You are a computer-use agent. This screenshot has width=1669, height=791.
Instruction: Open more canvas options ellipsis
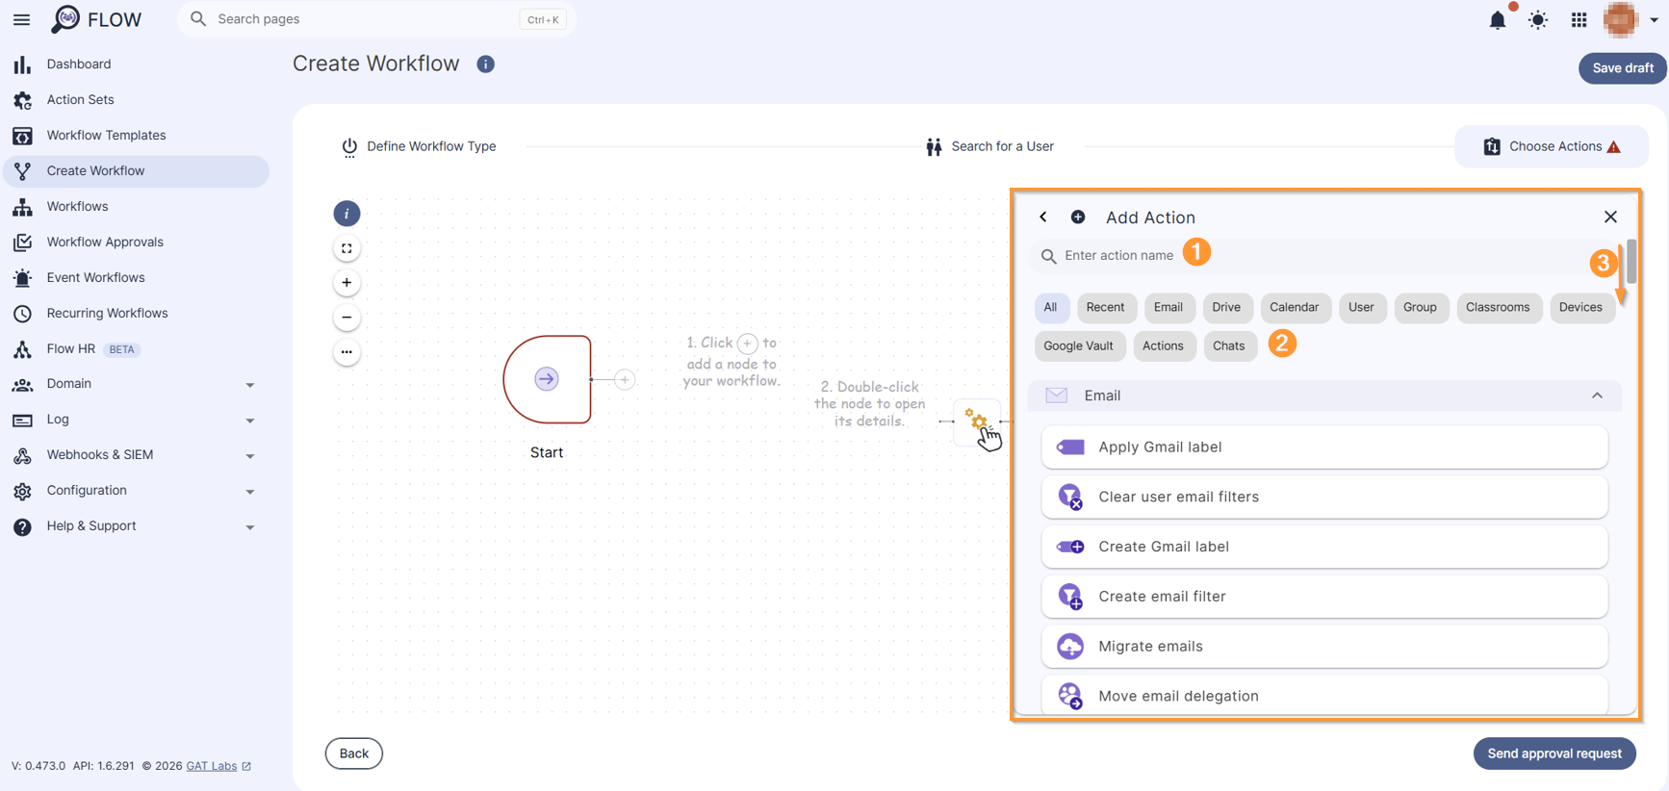point(347,352)
